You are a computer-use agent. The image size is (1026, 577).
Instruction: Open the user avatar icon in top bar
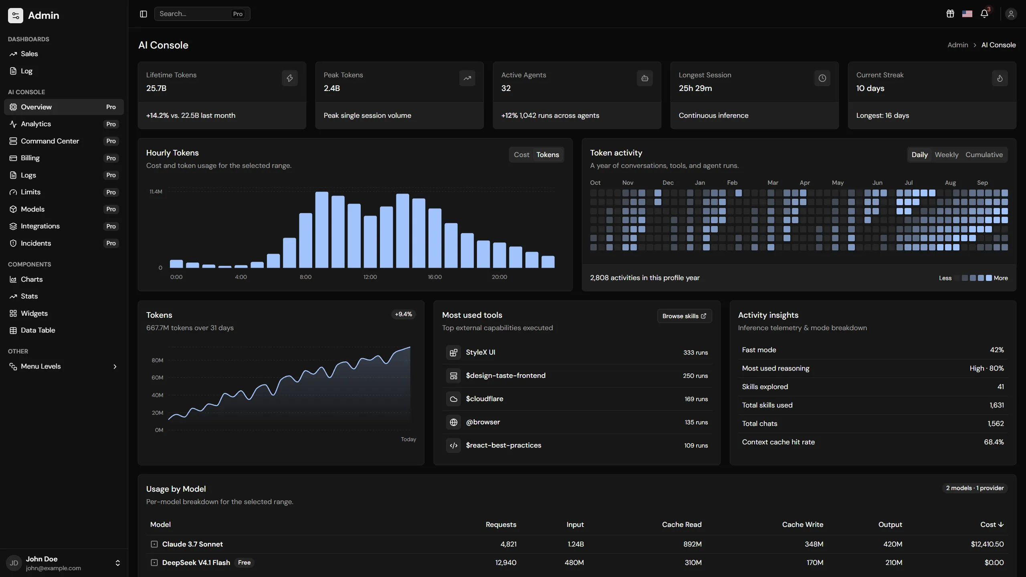click(x=1011, y=14)
